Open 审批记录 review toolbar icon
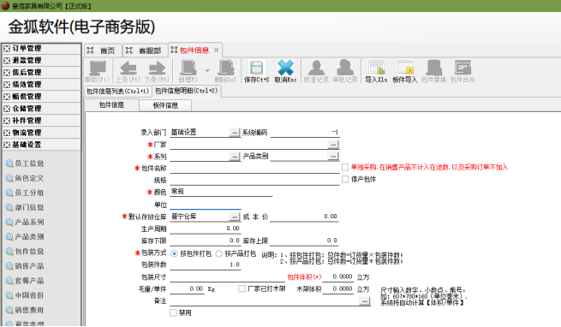Screen dimensions: 561x327 click(345, 72)
